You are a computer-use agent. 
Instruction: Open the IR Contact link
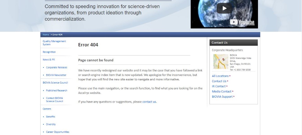click(x=219, y=86)
